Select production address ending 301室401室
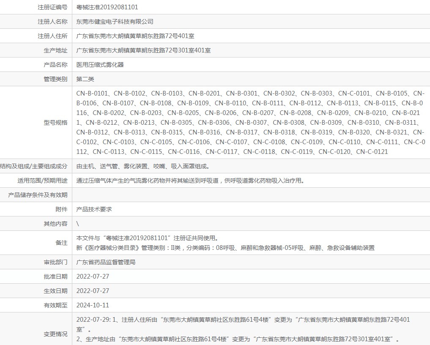This screenshot has height=345, width=430. click(x=143, y=50)
